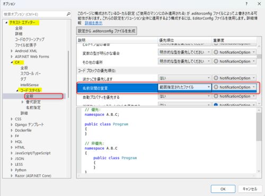Screen dimensions: 265x196
Task: Open preference dropdown for 変数の型が明らかな場合
Action: 184,52
